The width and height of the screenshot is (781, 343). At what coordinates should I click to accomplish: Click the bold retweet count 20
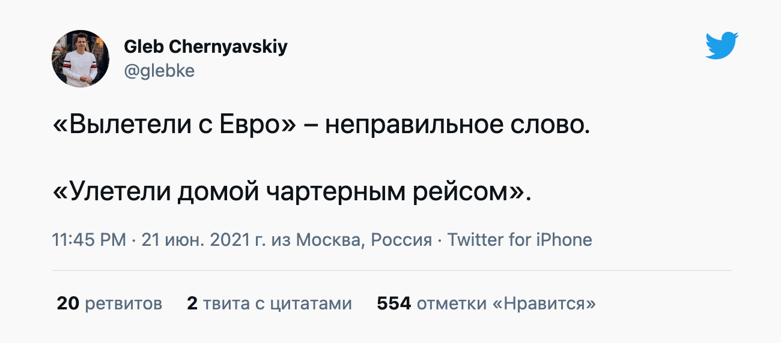click(68, 303)
